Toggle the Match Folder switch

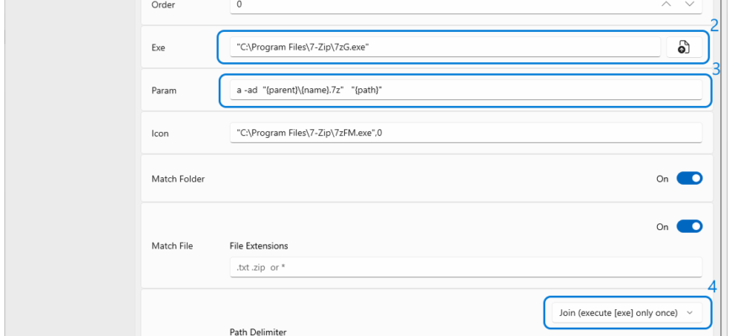tap(690, 178)
